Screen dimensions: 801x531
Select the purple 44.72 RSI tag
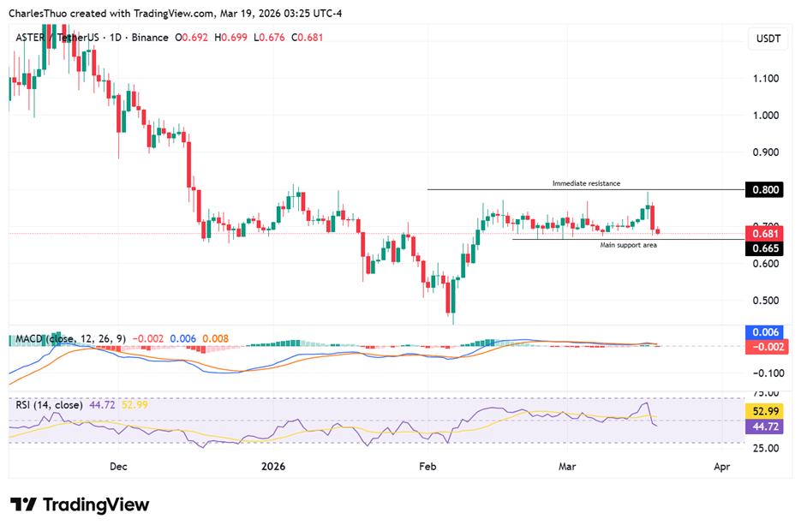tap(765, 426)
